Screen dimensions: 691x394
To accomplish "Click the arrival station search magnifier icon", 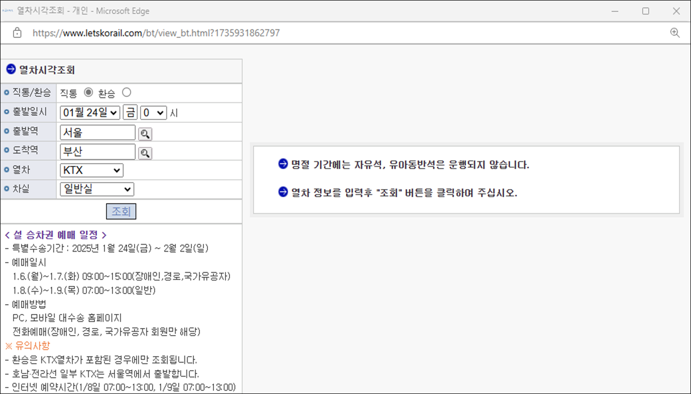I will pos(145,153).
